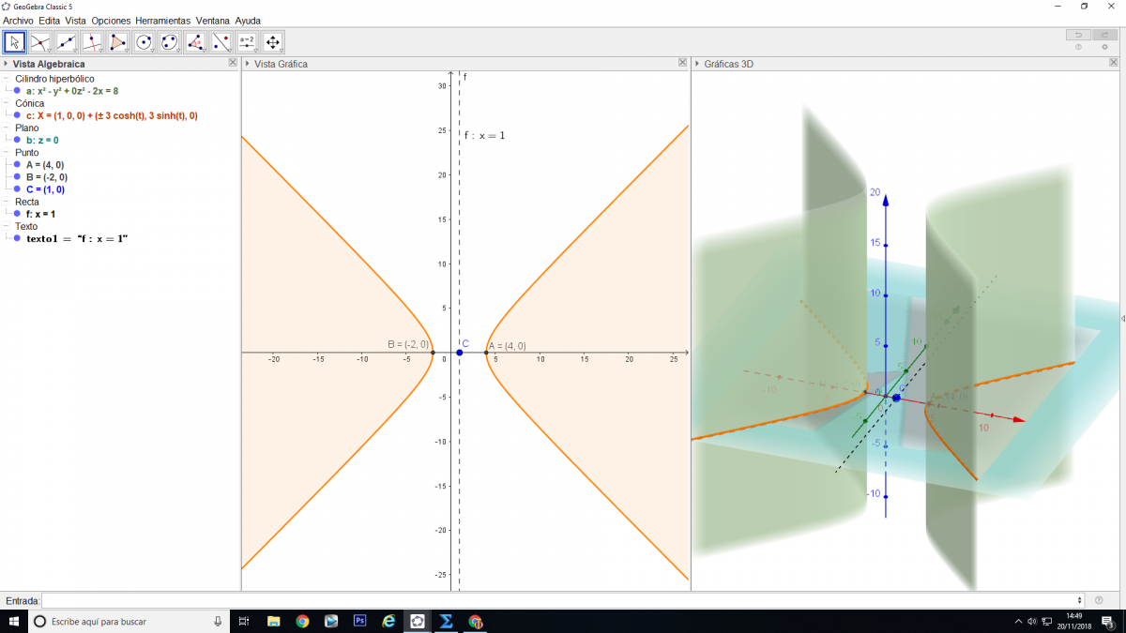The image size is (1126, 633).
Task: Choose the Move Graphics View tool
Action: point(272,42)
